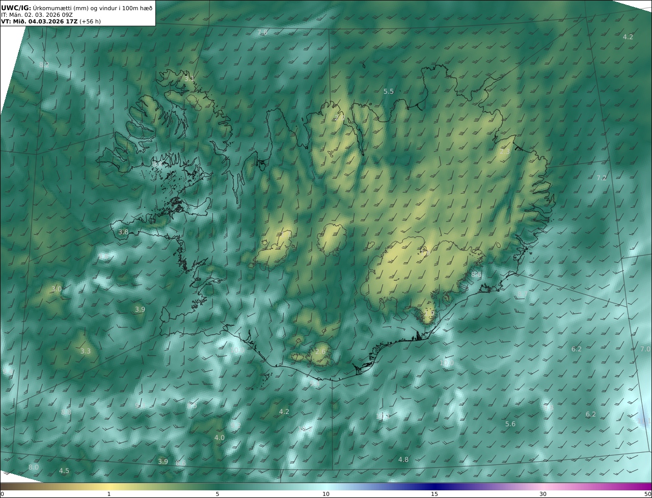The width and height of the screenshot is (652, 498).
Task: Select the 'IT: Mán. 02. 03. 2026 09Z' line
Action: coord(37,15)
